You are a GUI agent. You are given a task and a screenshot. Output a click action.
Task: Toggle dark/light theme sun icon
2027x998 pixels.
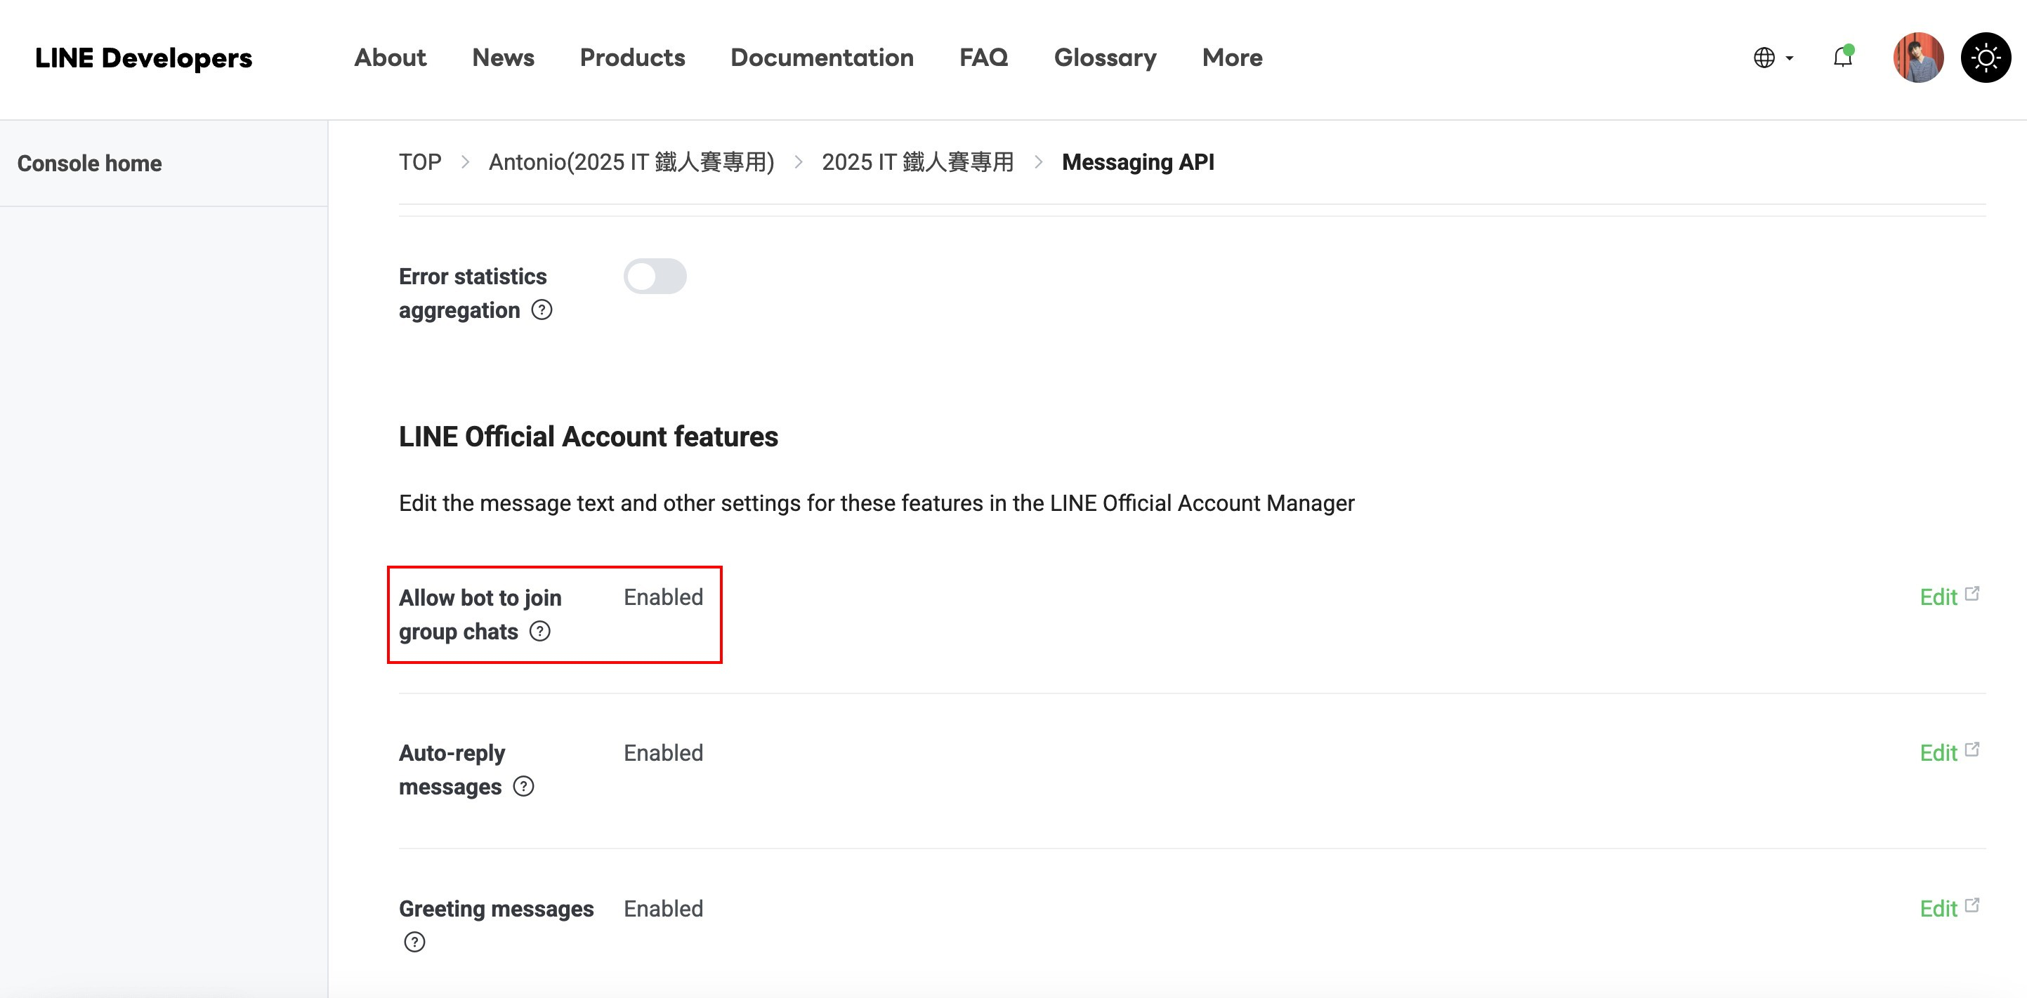(x=1986, y=58)
